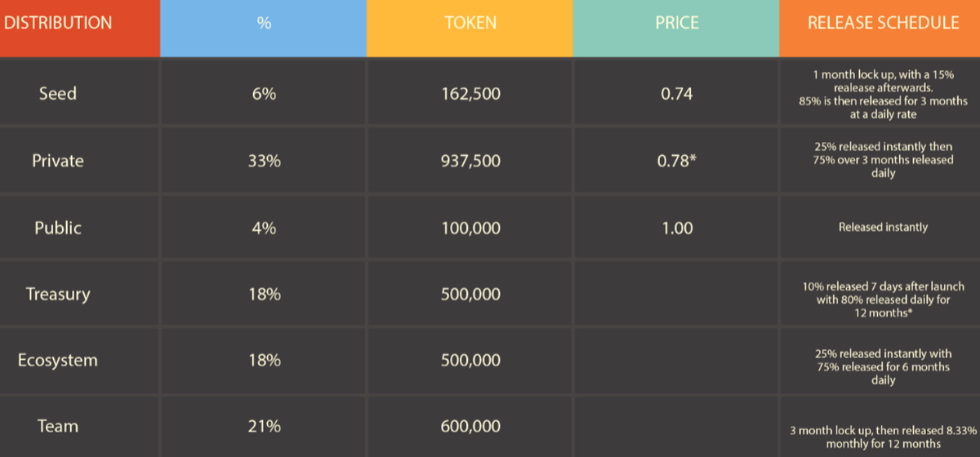Click the 1.00 public price
This screenshot has height=457, width=980.
676,228
